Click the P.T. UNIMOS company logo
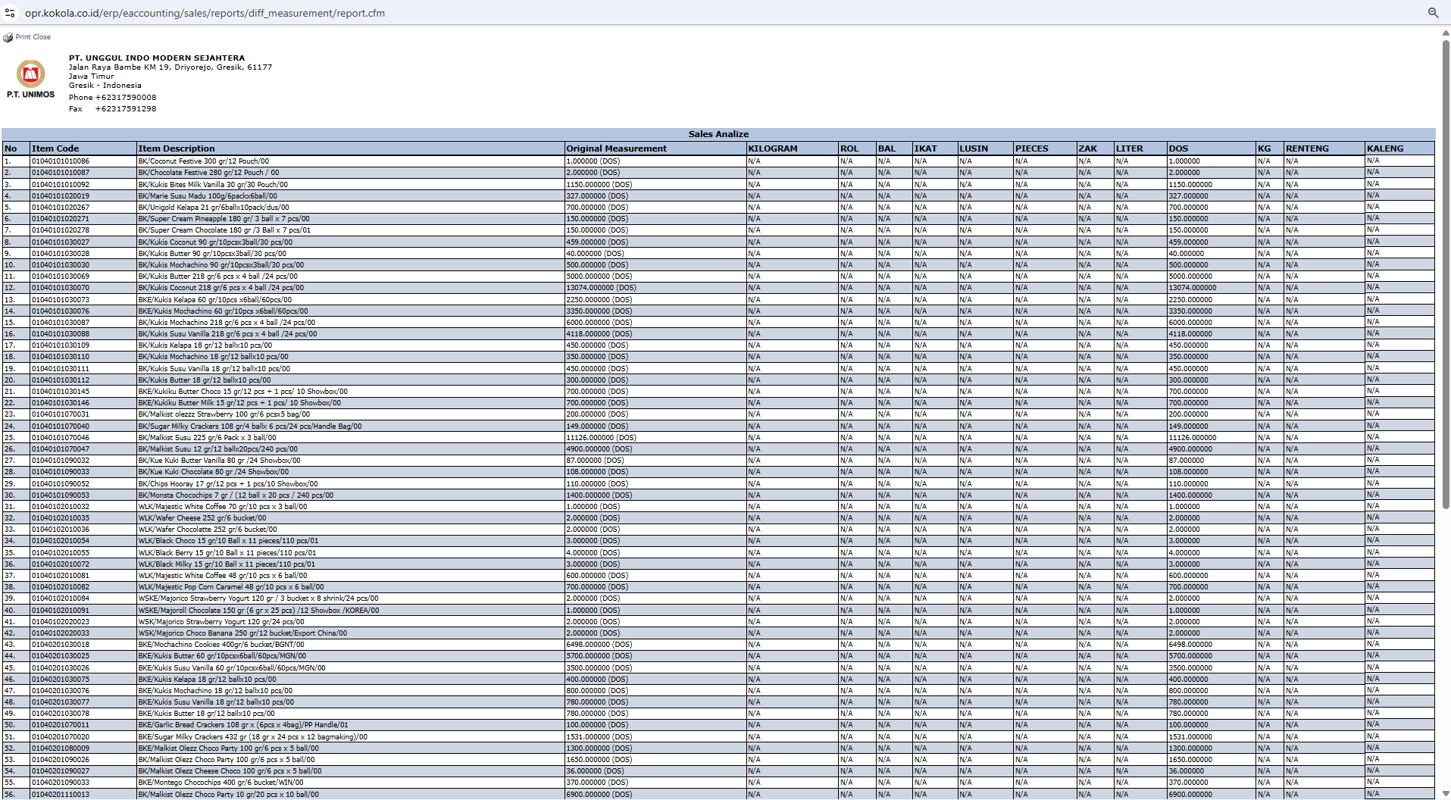The image size is (1451, 800). (x=31, y=79)
